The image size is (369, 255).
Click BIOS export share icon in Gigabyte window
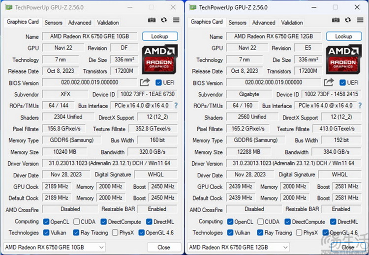pos(329,82)
